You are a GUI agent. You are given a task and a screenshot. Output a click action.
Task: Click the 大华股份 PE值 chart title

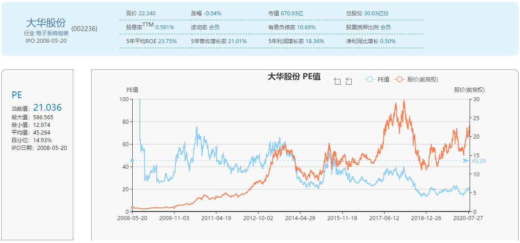pos(294,77)
